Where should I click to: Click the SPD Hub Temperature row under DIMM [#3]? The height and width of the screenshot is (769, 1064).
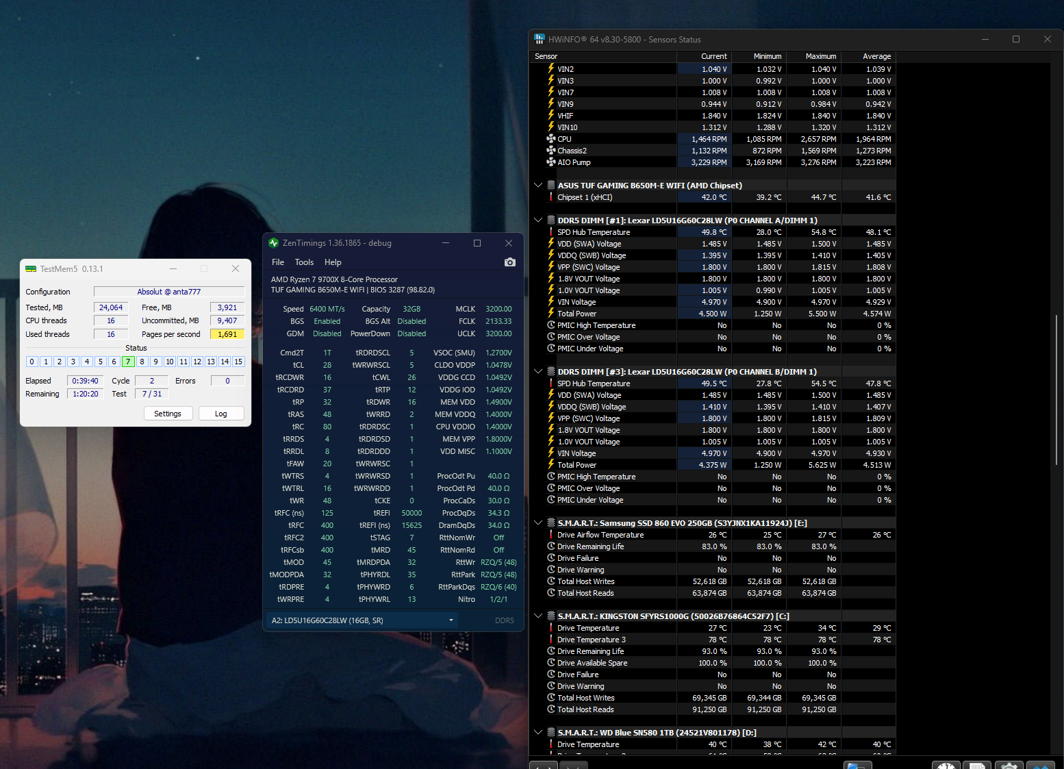coord(713,383)
